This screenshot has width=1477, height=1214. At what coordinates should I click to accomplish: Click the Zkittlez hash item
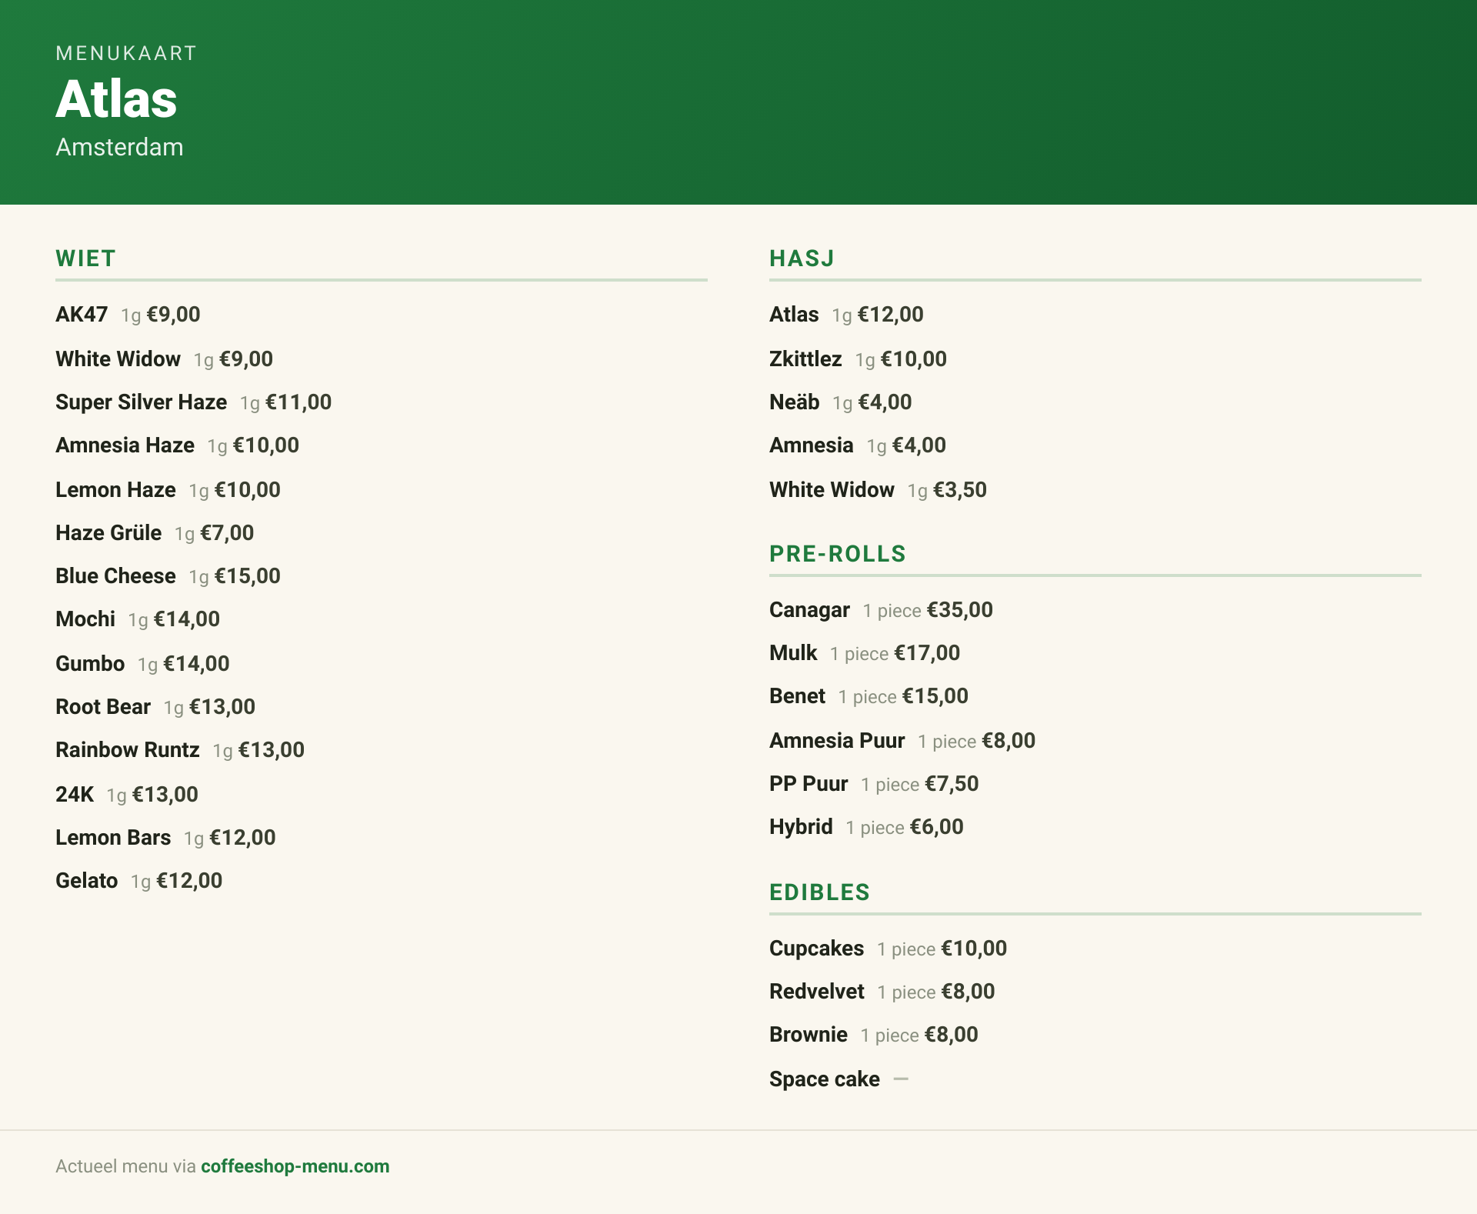point(858,359)
